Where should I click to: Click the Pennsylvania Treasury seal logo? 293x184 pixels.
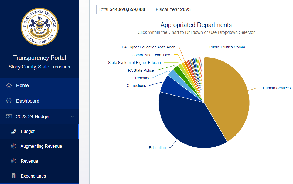point(40,27)
